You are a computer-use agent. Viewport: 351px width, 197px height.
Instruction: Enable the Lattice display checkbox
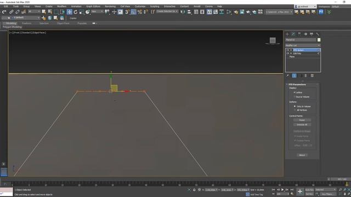(295, 92)
